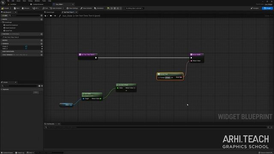Add new graph with Graphs plus icon
The width and height of the screenshot is (274, 154).
point(42,19)
